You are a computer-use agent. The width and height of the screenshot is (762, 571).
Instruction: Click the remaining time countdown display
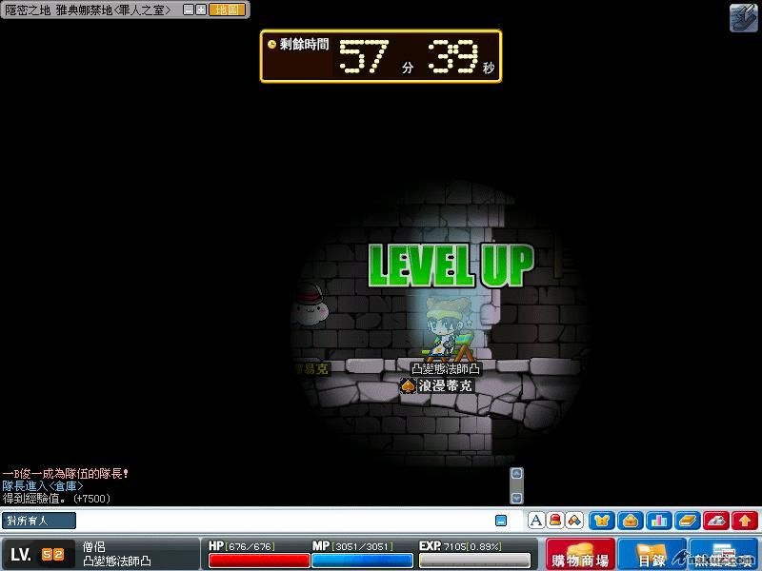point(381,56)
